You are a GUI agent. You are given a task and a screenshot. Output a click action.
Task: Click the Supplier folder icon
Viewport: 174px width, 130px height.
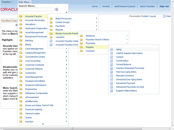[x=81, y=47]
